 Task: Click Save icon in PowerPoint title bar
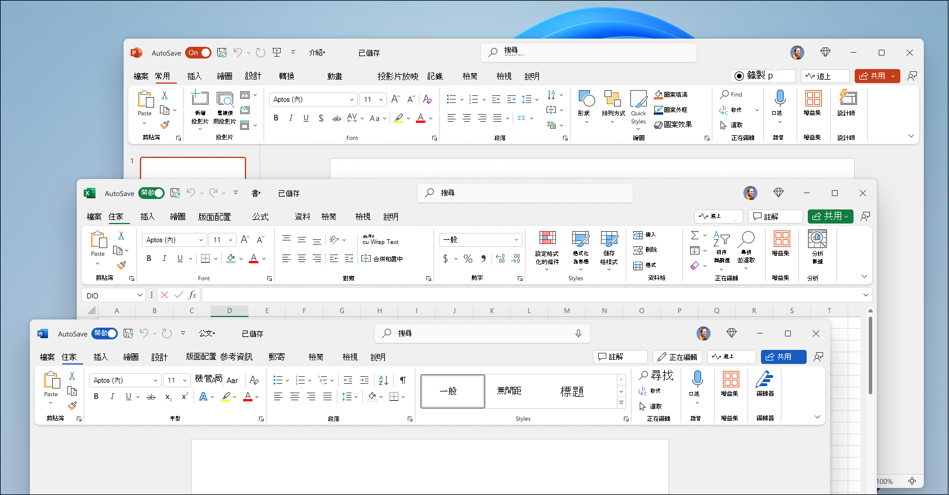point(222,53)
